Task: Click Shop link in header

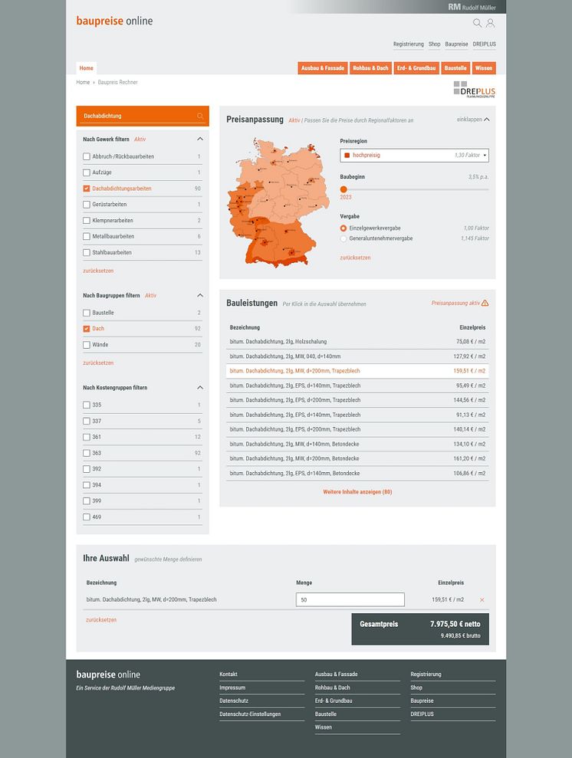Action: point(434,44)
